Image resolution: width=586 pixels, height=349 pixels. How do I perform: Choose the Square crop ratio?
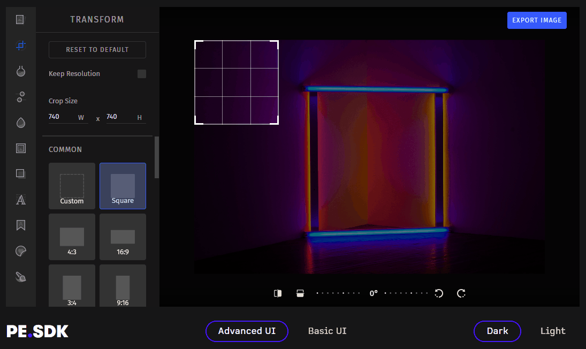123,186
